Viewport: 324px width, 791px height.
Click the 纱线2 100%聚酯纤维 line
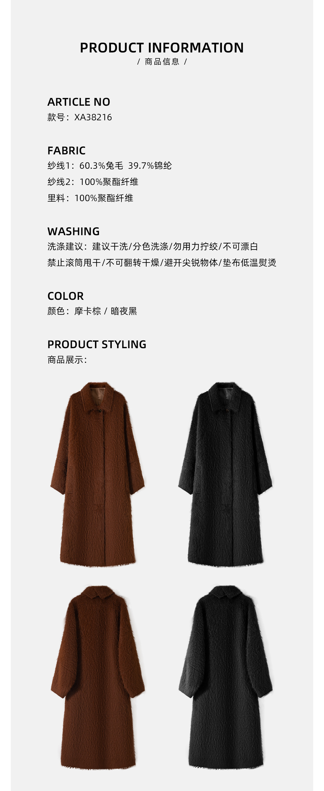[x=93, y=182]
